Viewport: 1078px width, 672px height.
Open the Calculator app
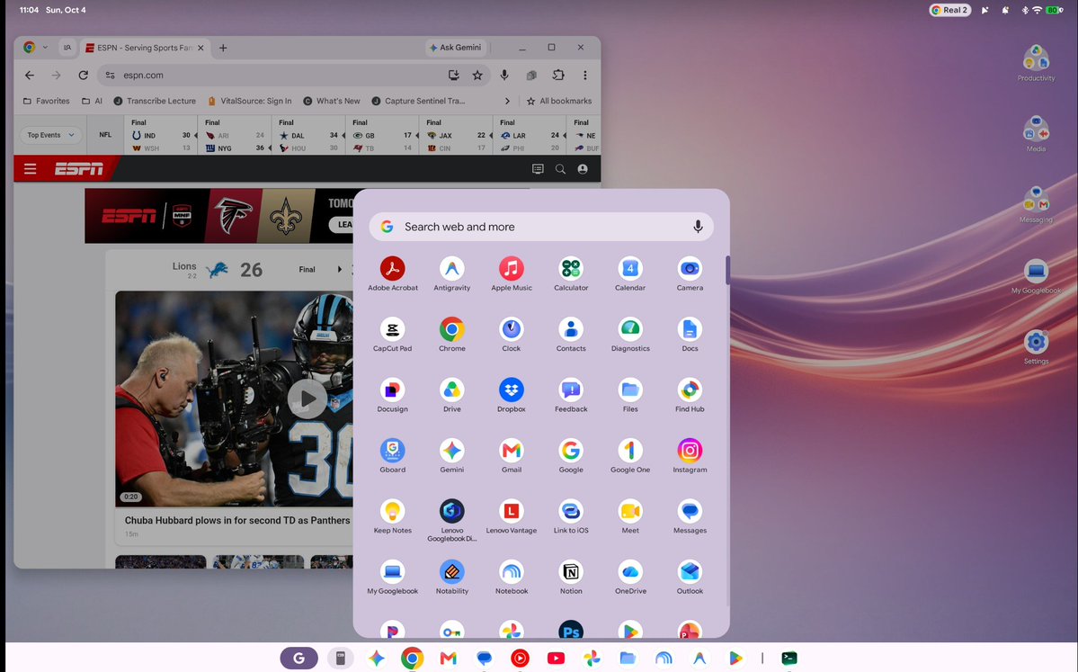[571, 273]
